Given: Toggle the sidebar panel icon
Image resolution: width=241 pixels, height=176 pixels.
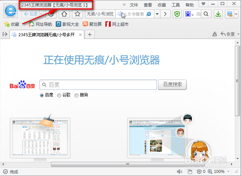Looking at the screenshot, I should tap(5, 34).
